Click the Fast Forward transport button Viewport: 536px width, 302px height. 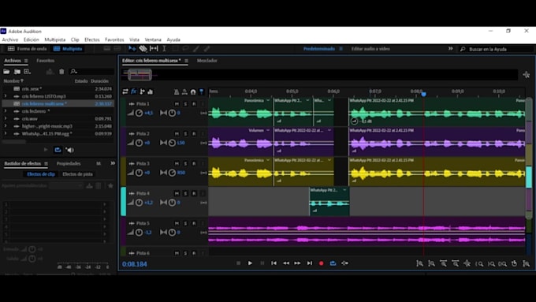[297, 263]
